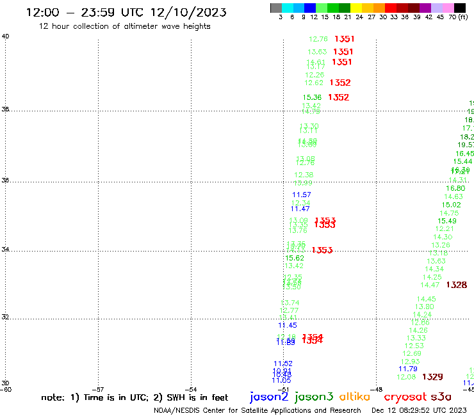Click the blue value '11.52'
Viewport: 474px width, 416px height.
283,364
